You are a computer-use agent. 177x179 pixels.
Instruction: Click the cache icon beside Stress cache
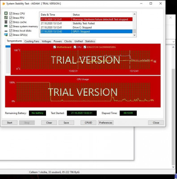pyautogui.click(x=6, y=22)
